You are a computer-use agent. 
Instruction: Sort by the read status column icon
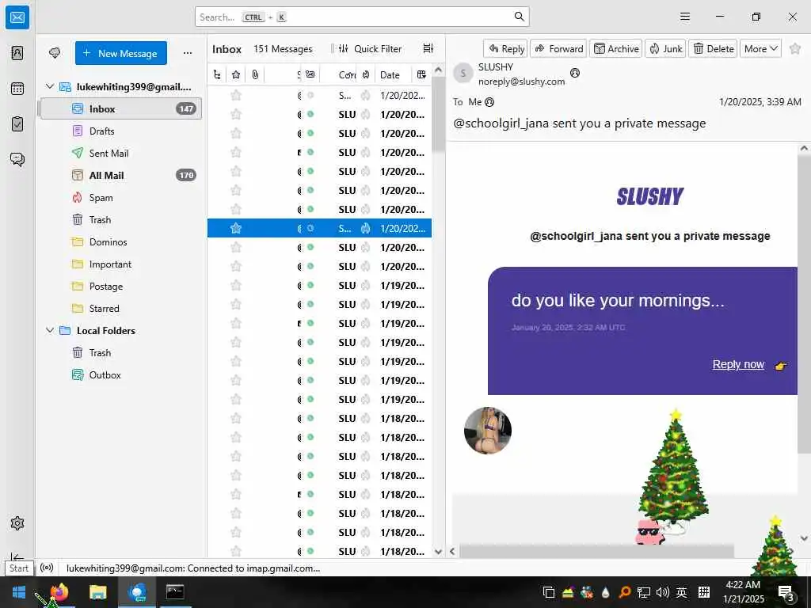[x=310, y=75]
